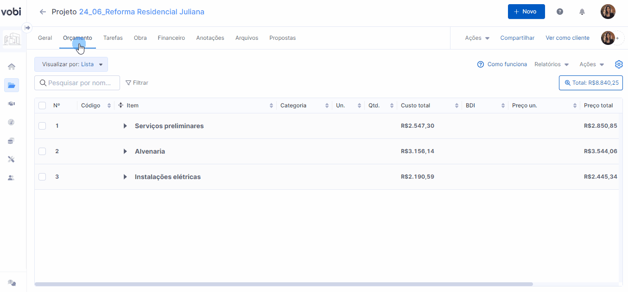Open the dashboard gauge icon in sidebar
The image size is (628, 292).
tap(12, 122)
